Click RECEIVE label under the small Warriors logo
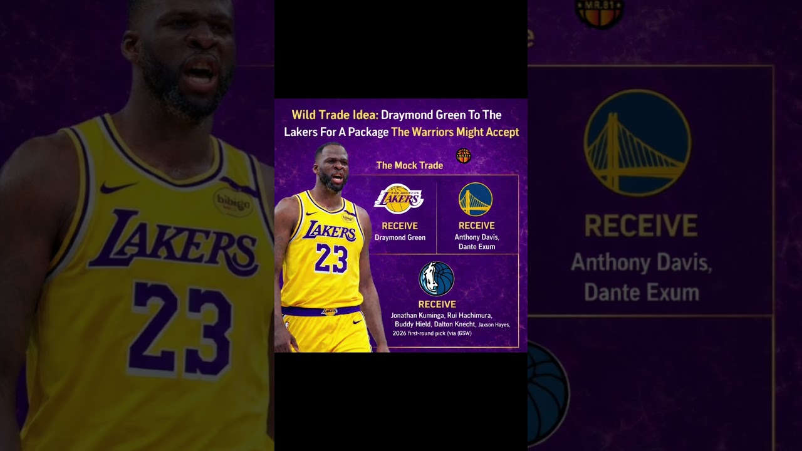The width and height of the screenshot is (802, 451). tap(477, 225)
